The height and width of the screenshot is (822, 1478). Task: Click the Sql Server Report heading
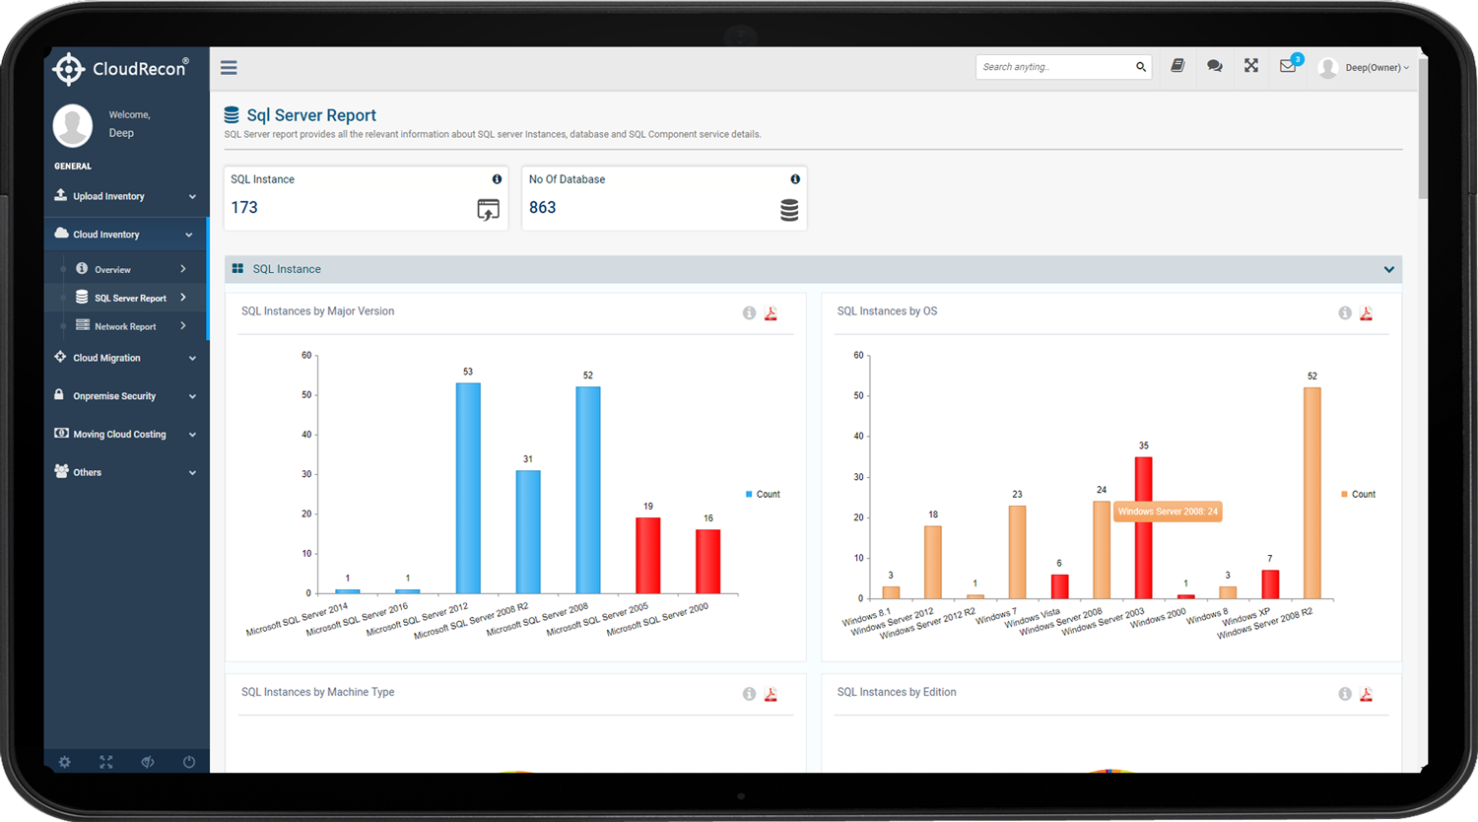(x=311, y=115)
